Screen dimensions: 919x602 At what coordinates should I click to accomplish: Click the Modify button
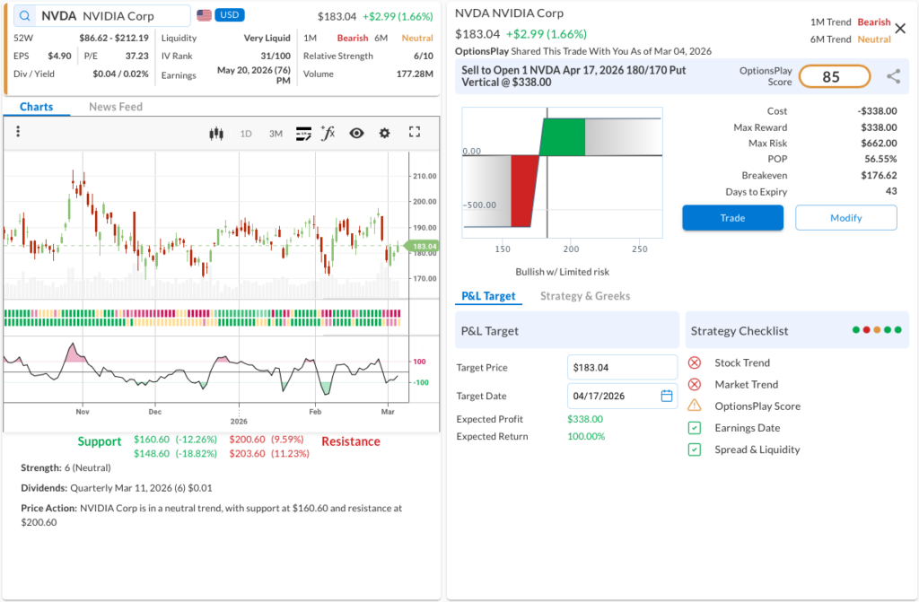pos(845,218)
